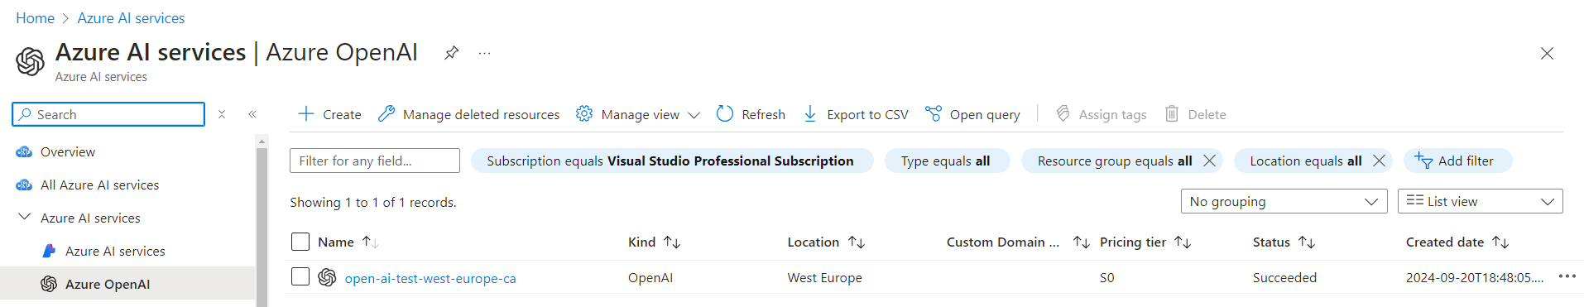Viewport: 1584px width, 307px height.
Task: Click the sidebar Search field
Action: 108,114
